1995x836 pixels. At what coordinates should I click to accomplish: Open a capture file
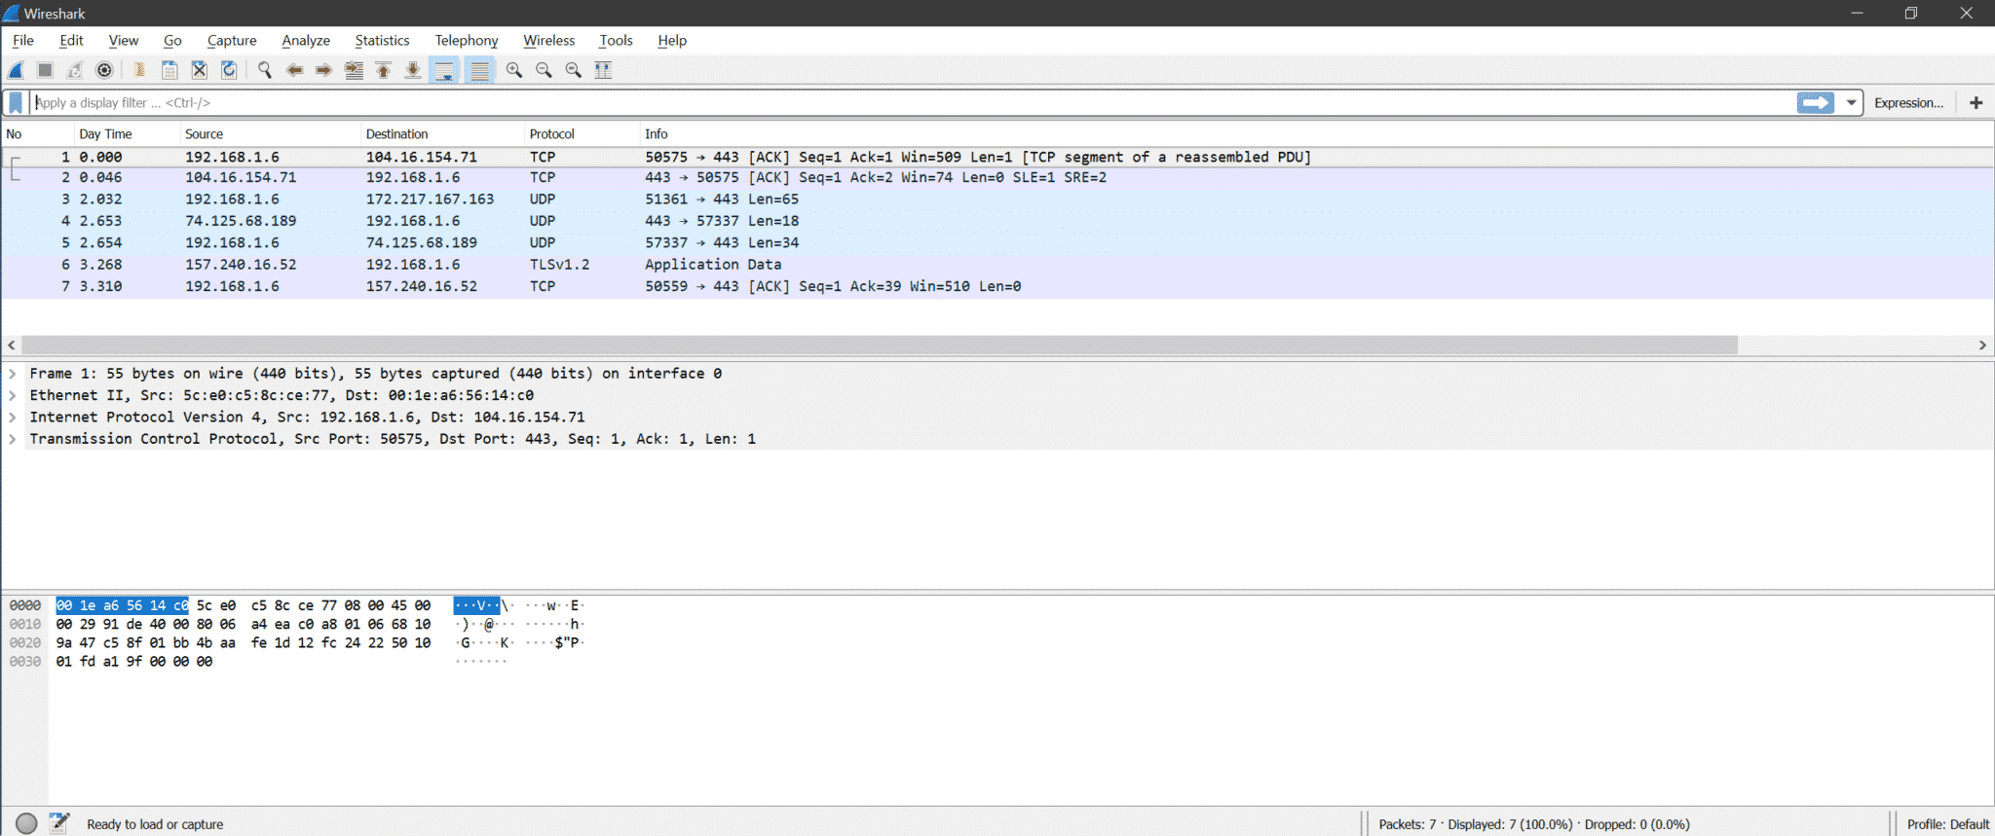139,70
